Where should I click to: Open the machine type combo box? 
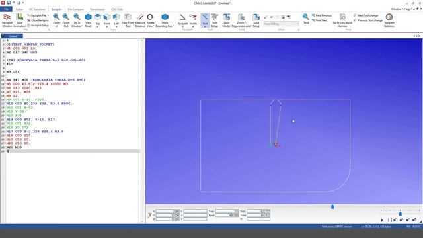click(x=281, y=24)
